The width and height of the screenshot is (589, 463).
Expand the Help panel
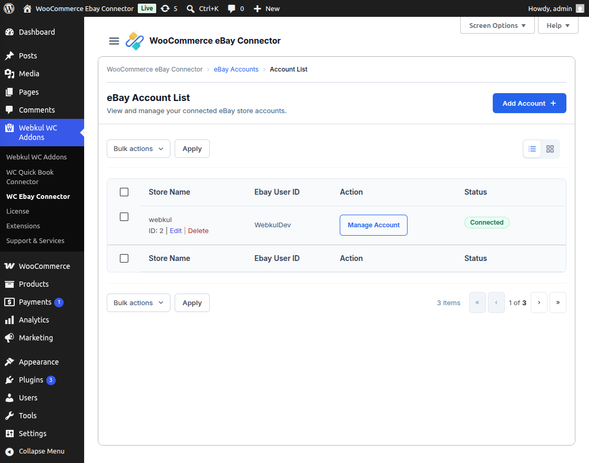pos(558,26)
